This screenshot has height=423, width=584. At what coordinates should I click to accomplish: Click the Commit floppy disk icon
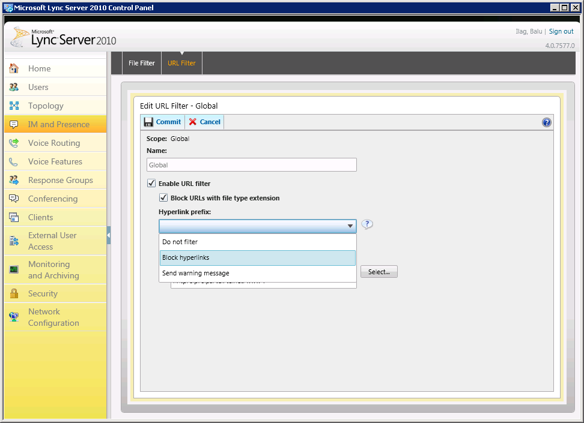click(x=148, y=122)
